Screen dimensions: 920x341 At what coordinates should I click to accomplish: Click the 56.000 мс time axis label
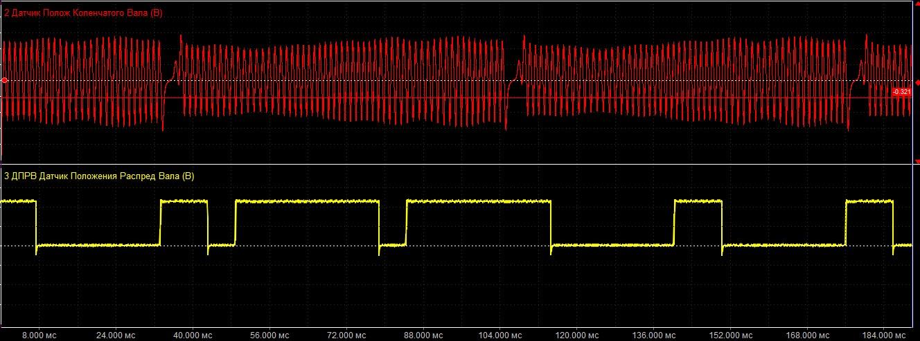pyautogui.click(x=268, y=333)
